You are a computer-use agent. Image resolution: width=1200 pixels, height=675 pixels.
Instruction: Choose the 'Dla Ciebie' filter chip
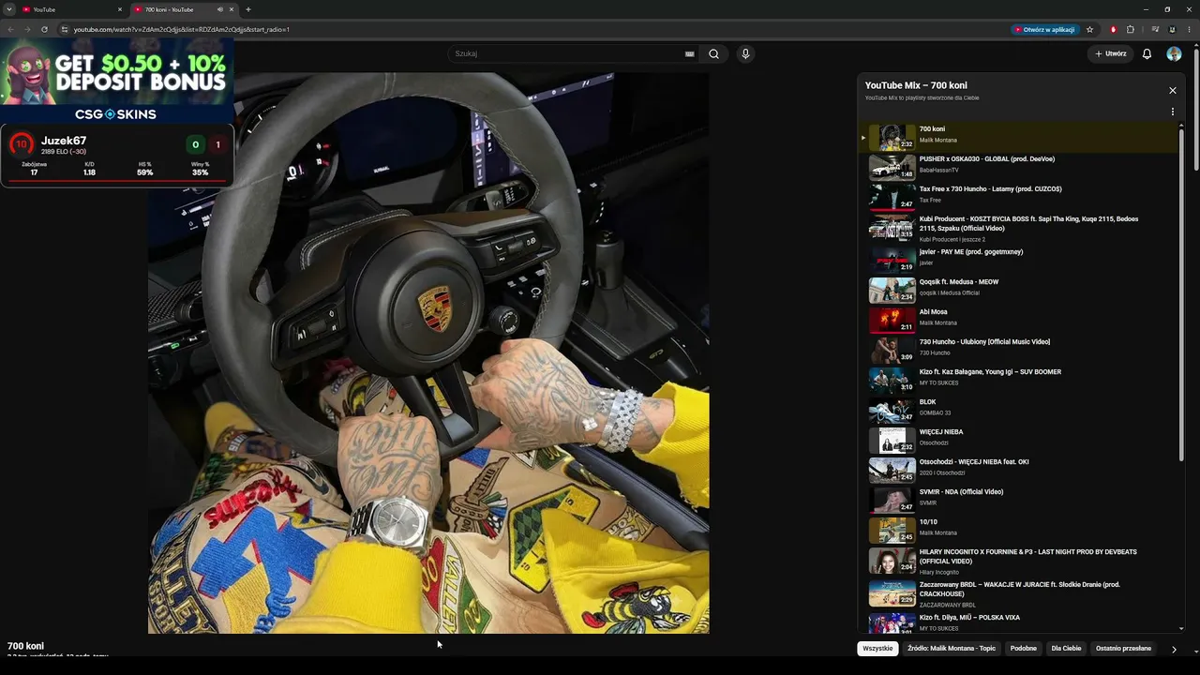click(x=1066, y=649)
